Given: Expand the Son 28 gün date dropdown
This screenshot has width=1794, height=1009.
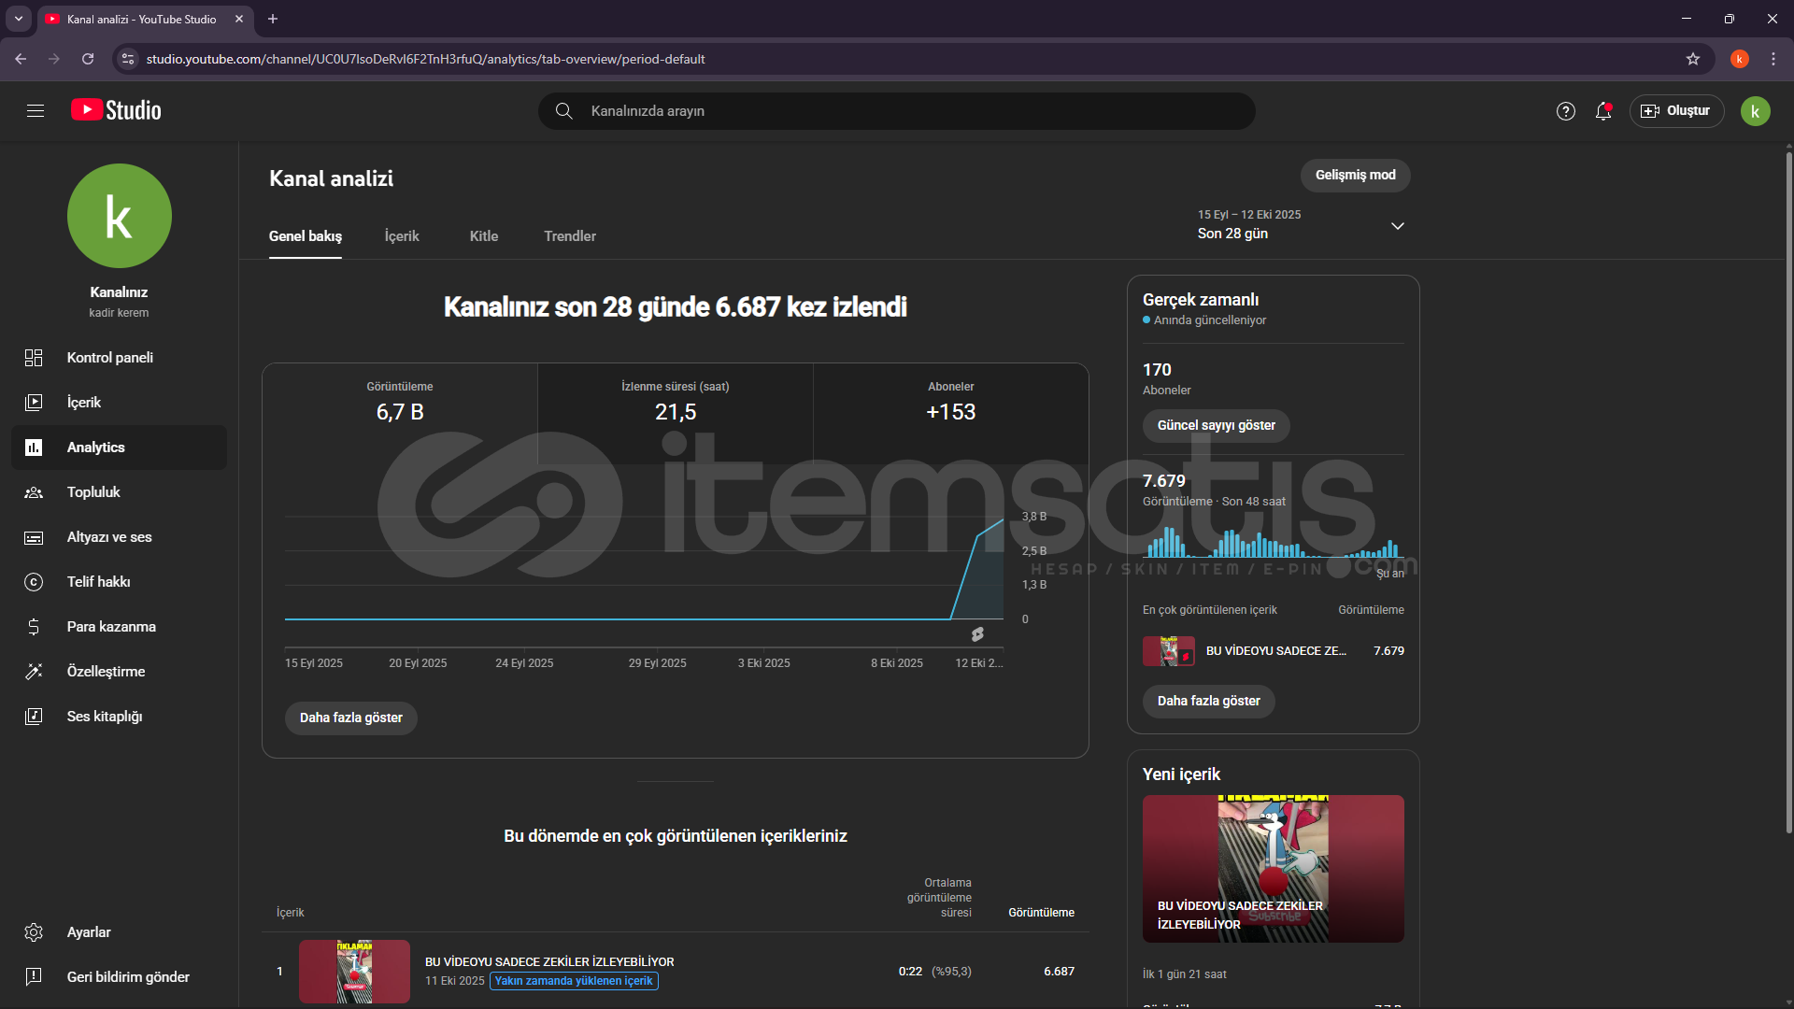Looking at the screenshot, I should pos(1397,226).
